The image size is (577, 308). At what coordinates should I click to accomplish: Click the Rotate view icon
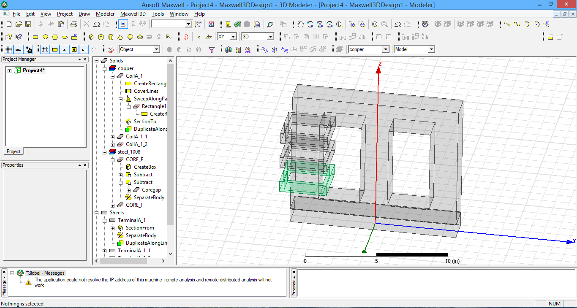point(310,24)
